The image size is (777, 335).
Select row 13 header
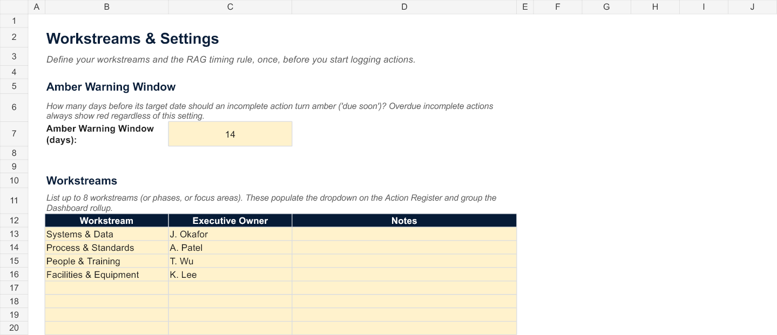(14, 234)
